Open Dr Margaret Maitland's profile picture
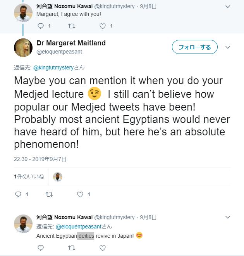 (x=23, y=48)
